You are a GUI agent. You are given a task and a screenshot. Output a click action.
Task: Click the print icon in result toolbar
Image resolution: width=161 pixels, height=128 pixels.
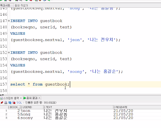click(6, 103)
